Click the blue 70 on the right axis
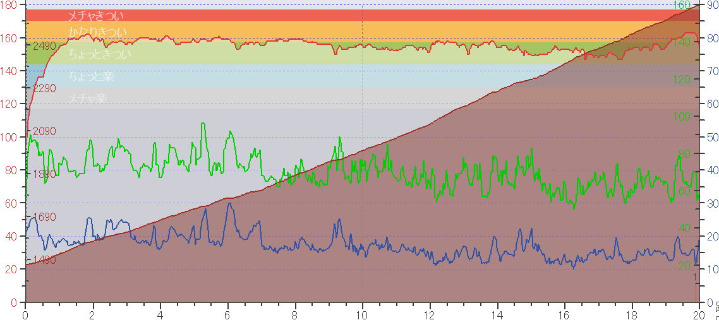 point(713,71)
